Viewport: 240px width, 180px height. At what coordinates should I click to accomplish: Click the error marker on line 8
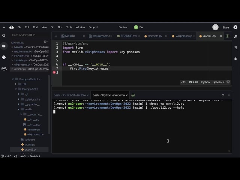click(x=54, y=72)
